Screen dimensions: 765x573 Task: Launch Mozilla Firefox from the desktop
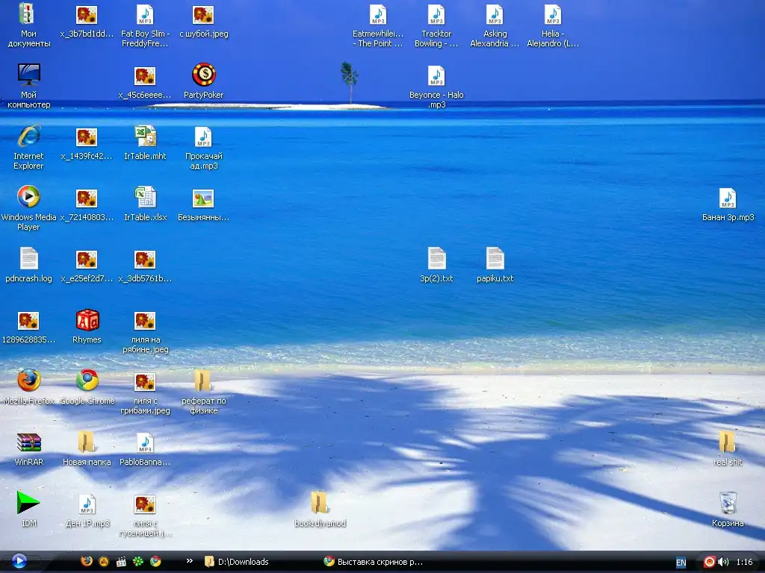pos(28,381)
